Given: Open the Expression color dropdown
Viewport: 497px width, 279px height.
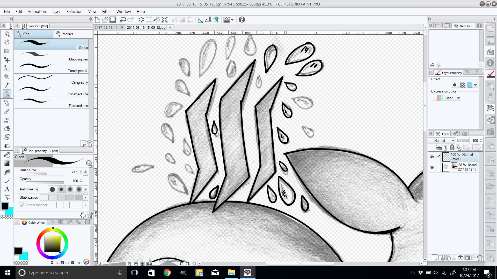Looking at the screenshot, I should pyautogui.click(x=447, y=98).
